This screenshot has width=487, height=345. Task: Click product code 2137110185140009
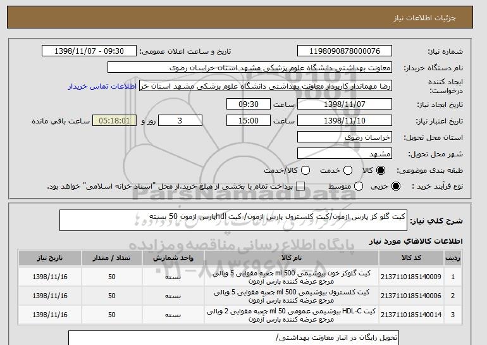pyautogui.click(x=411, y=277)
